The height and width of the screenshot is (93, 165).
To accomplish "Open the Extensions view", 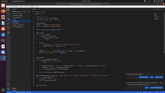I will 8,28.
